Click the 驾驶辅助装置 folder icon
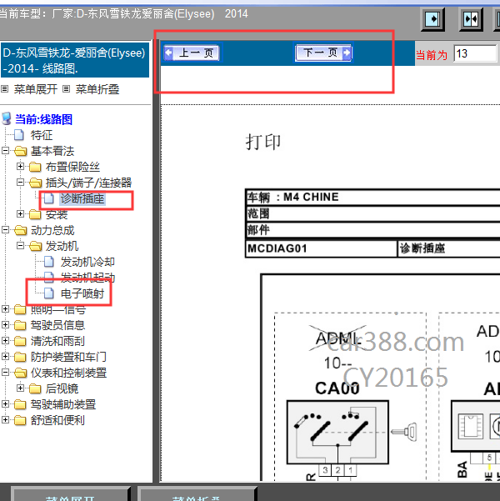The width and height of the screenshot is (500, 501). 20,404
